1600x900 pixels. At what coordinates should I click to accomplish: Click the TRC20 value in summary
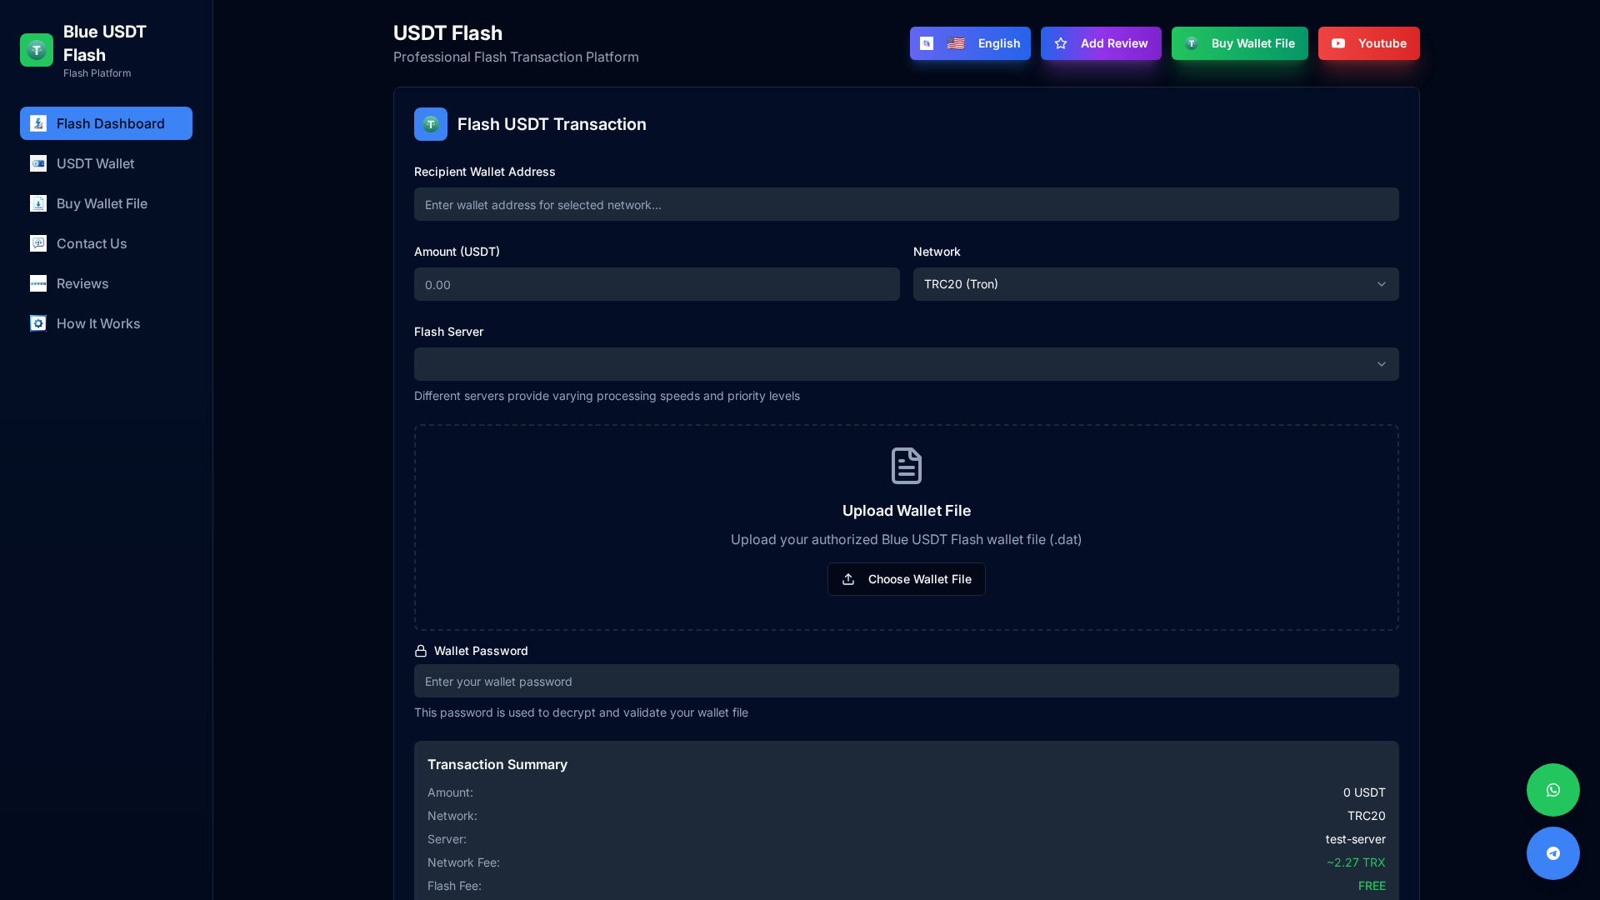tap(1367, 816)
